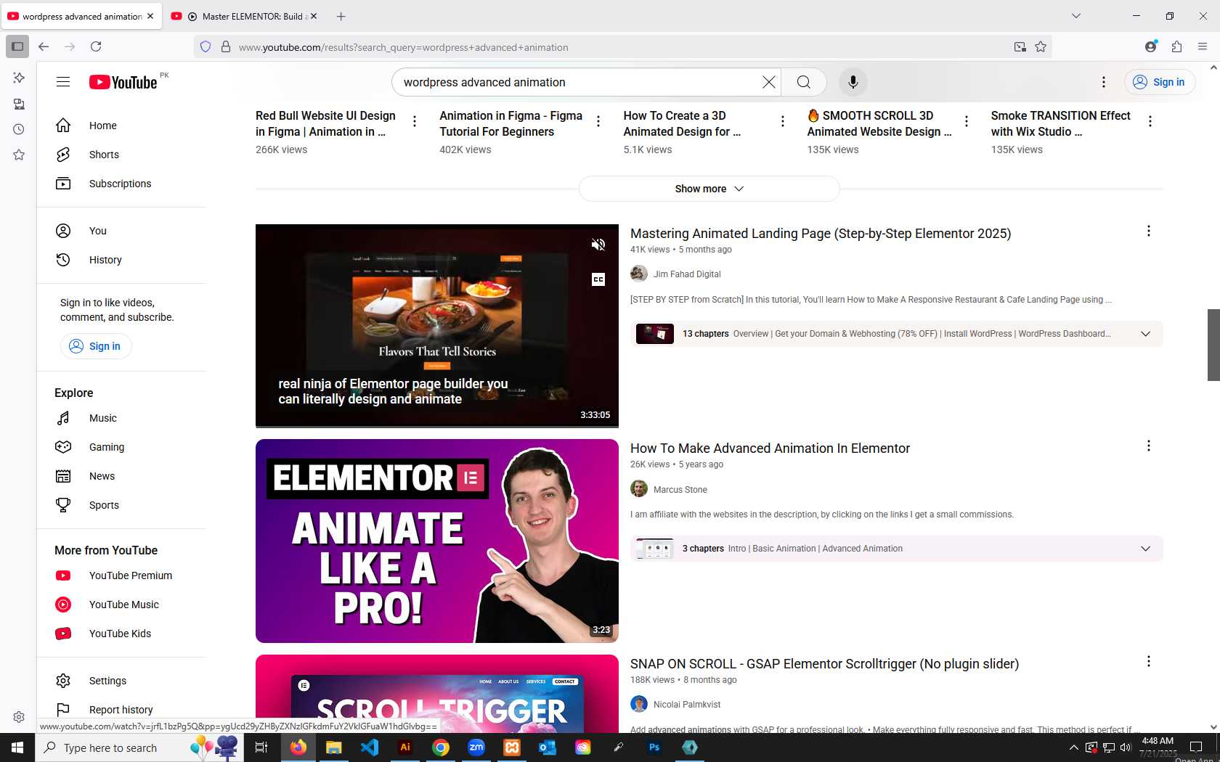
Task: Open Firefox extensions puzzle icon
Action: pos(1176,46)
